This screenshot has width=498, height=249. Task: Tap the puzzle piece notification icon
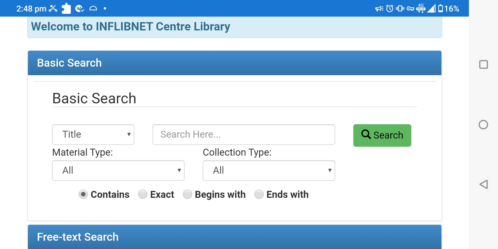coord(66,8)
